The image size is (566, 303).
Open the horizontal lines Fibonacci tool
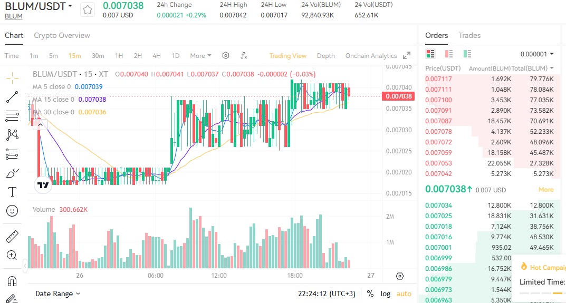click(12, 116)
